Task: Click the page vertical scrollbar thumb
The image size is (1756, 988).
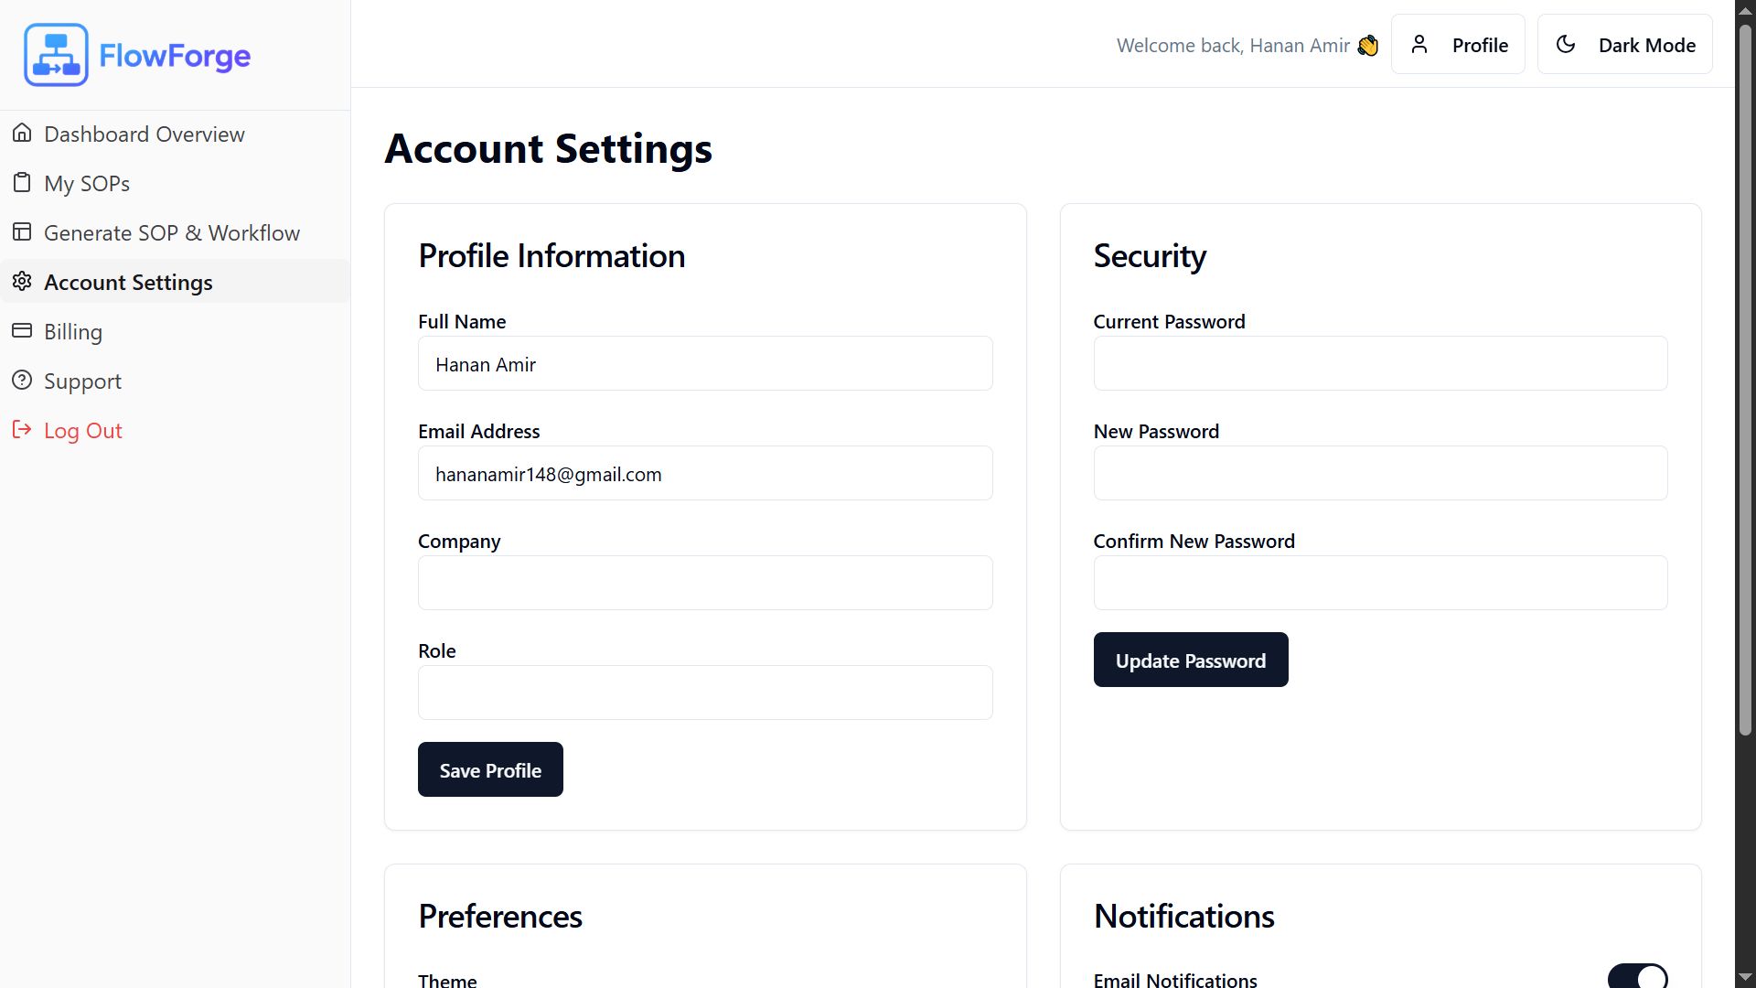Action: 1745,380
